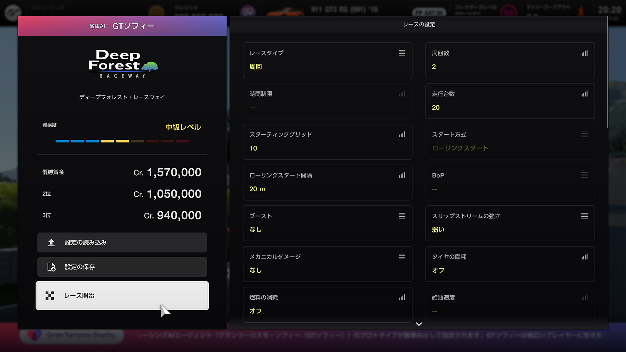Click the bar-level icon on the 周回数 tile
The image size is (626, 352).
pos(585,53)
